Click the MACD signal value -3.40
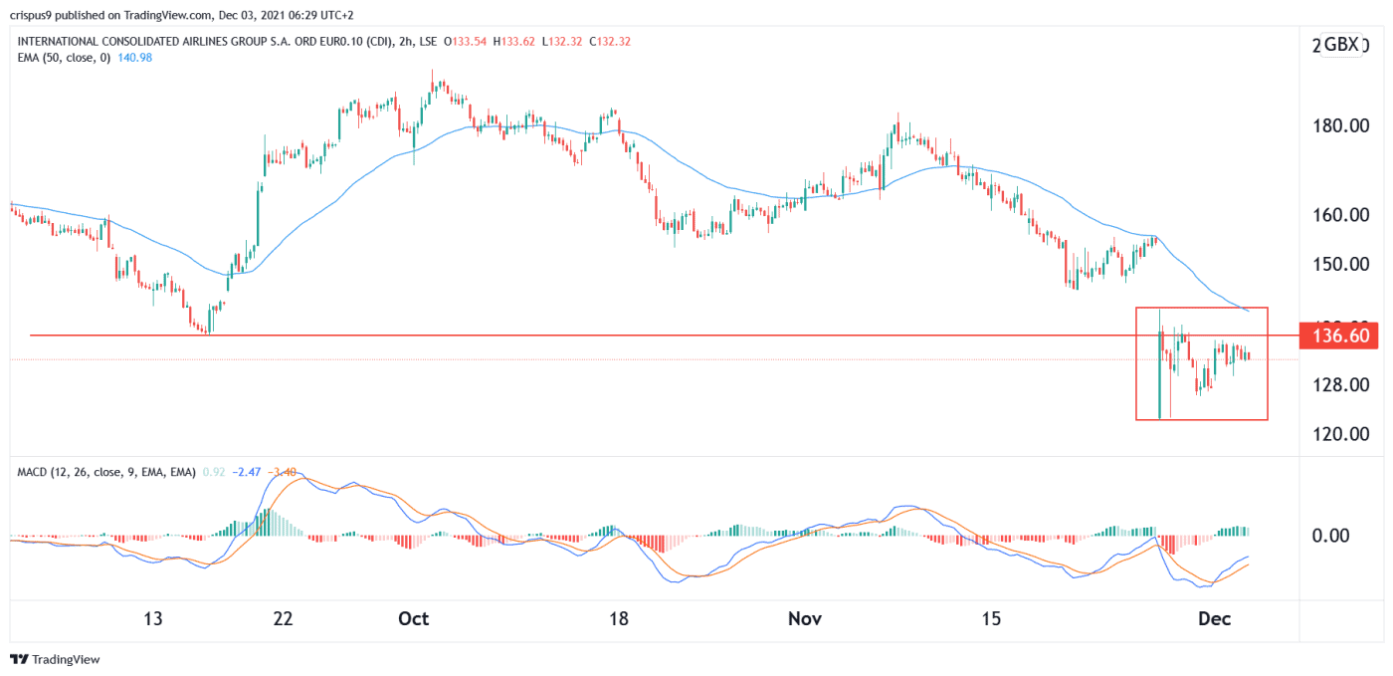The height and width of the screenshot is (676, 1393). tap(283, 472)
